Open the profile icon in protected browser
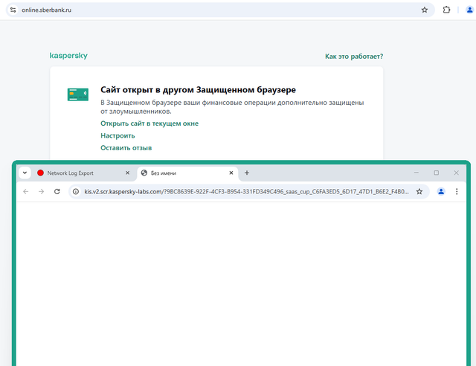 pos(441,191)
